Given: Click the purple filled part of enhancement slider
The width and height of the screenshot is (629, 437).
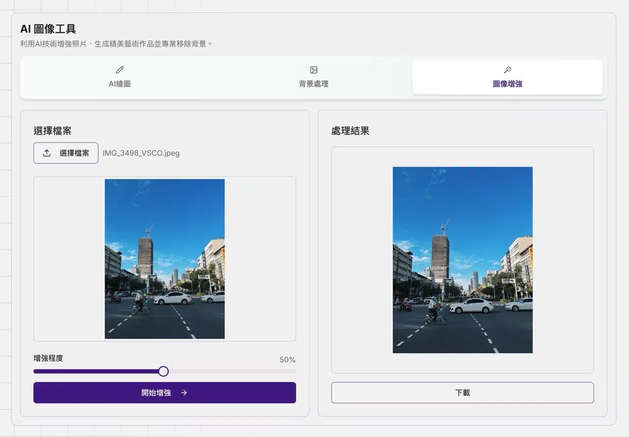Looking at the screenshot, I should [x=98, y=371].
